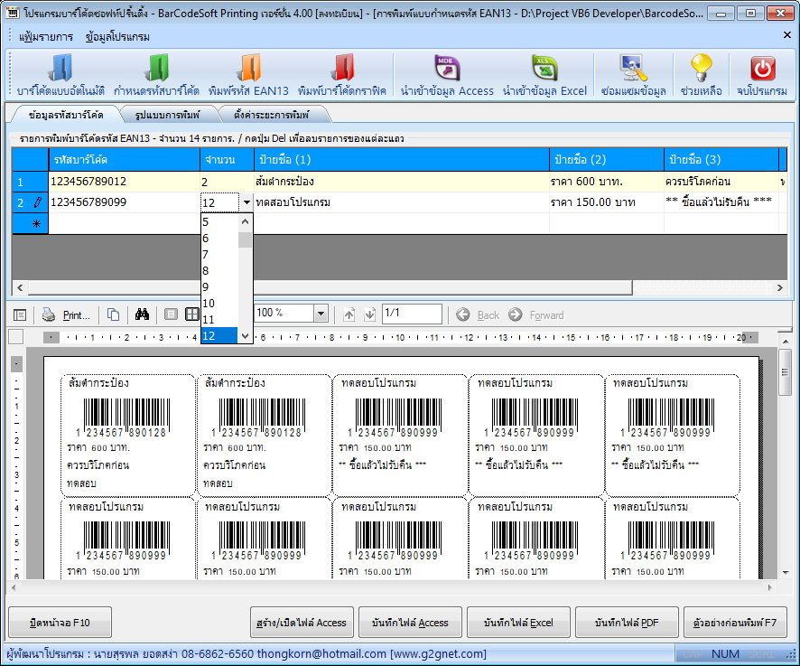Image resolution: width=800 pixels, height=666 pixels.
Task: Select the ป้ายชื่อ (1) column header
Action: pyautogui.click(x=402, y=159)
